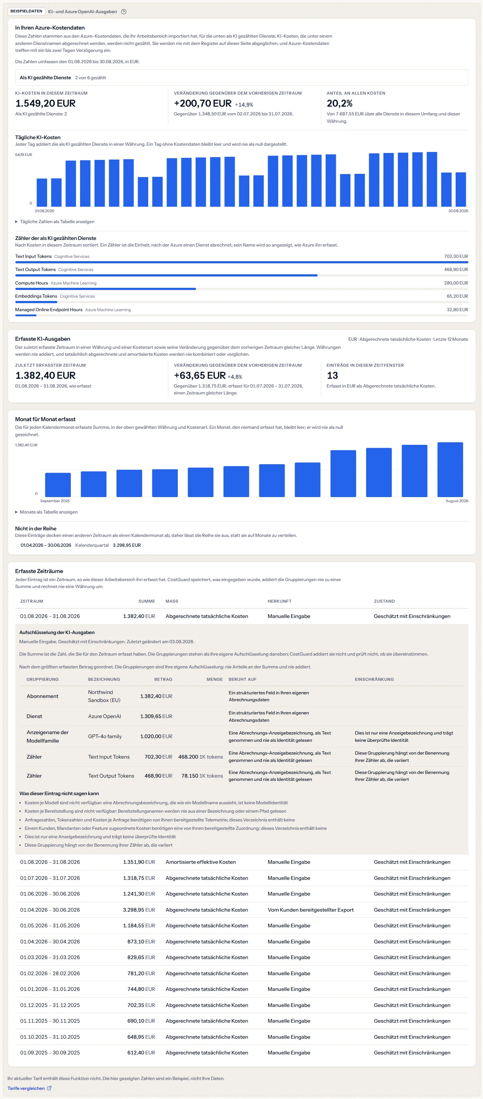Click the Text Output Tokens progress bar
Viewport: 483px width, 1099px height.
tap(241, 276)
